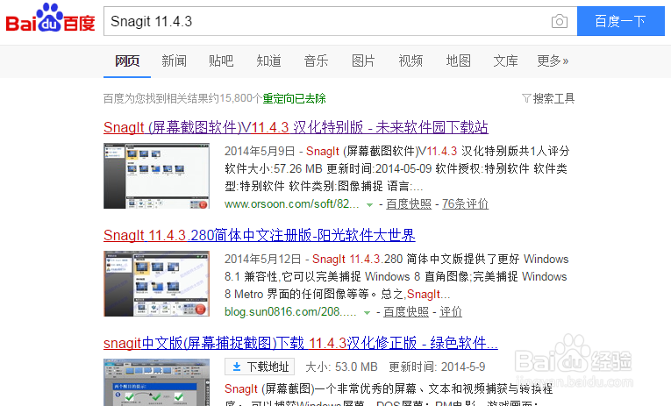The width and height of the screenshot is (671, 406).
Task: Open the camera image search icon
Action: (560, 21)
